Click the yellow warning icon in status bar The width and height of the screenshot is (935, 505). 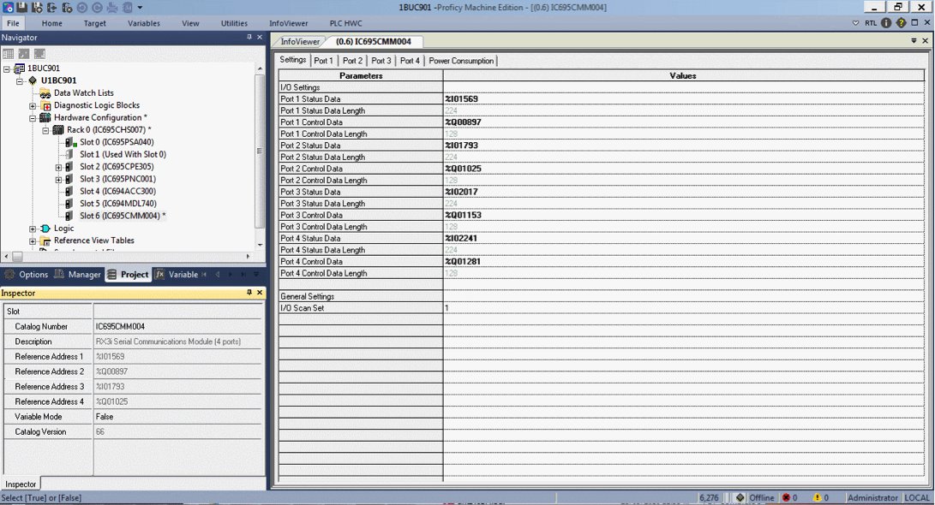pyautogui.click(x=818, y=498)
